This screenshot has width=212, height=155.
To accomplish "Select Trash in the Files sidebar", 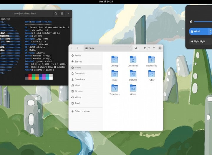I will click(x=77, y=103).
